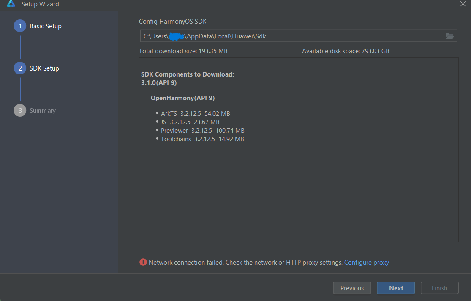
Task: Click the Basic Setup step label
Action: coord(46,26)
